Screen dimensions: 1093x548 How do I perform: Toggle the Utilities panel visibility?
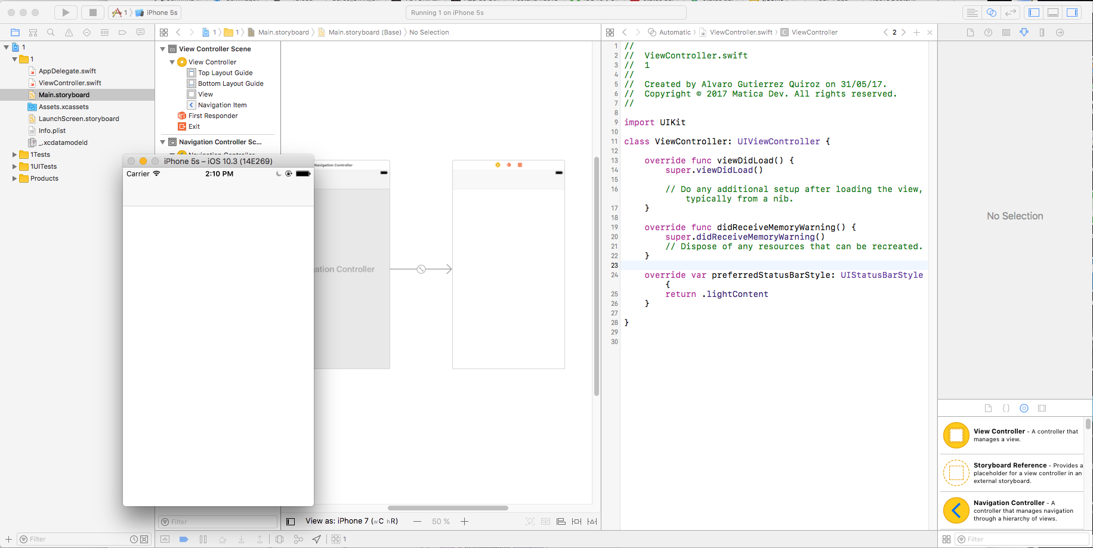tap(1072, 13)
